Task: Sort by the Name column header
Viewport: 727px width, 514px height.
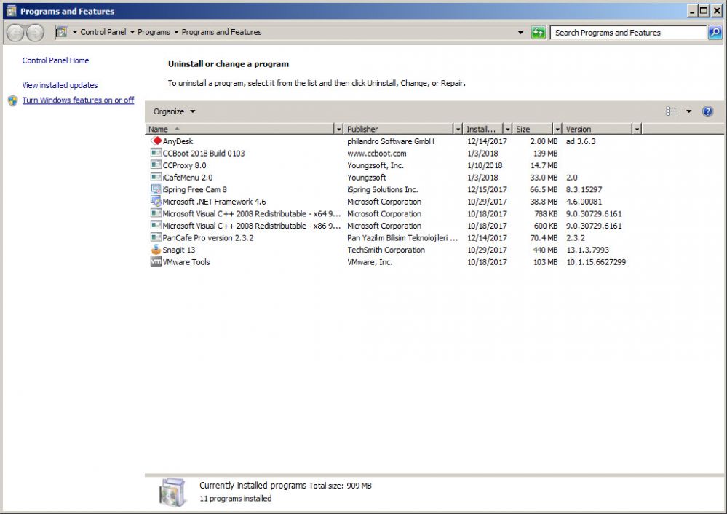Action: (239, 129)
